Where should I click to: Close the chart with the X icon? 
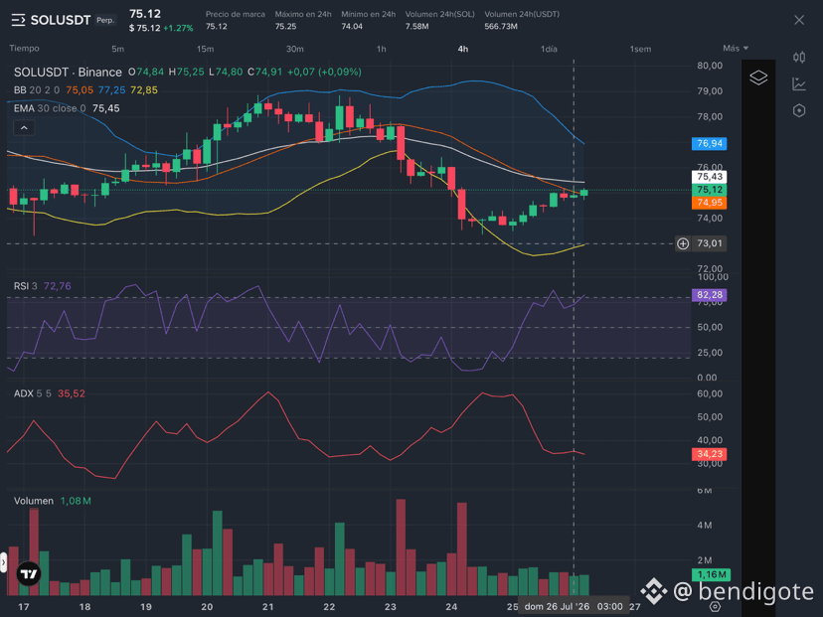tap(799, 20)
